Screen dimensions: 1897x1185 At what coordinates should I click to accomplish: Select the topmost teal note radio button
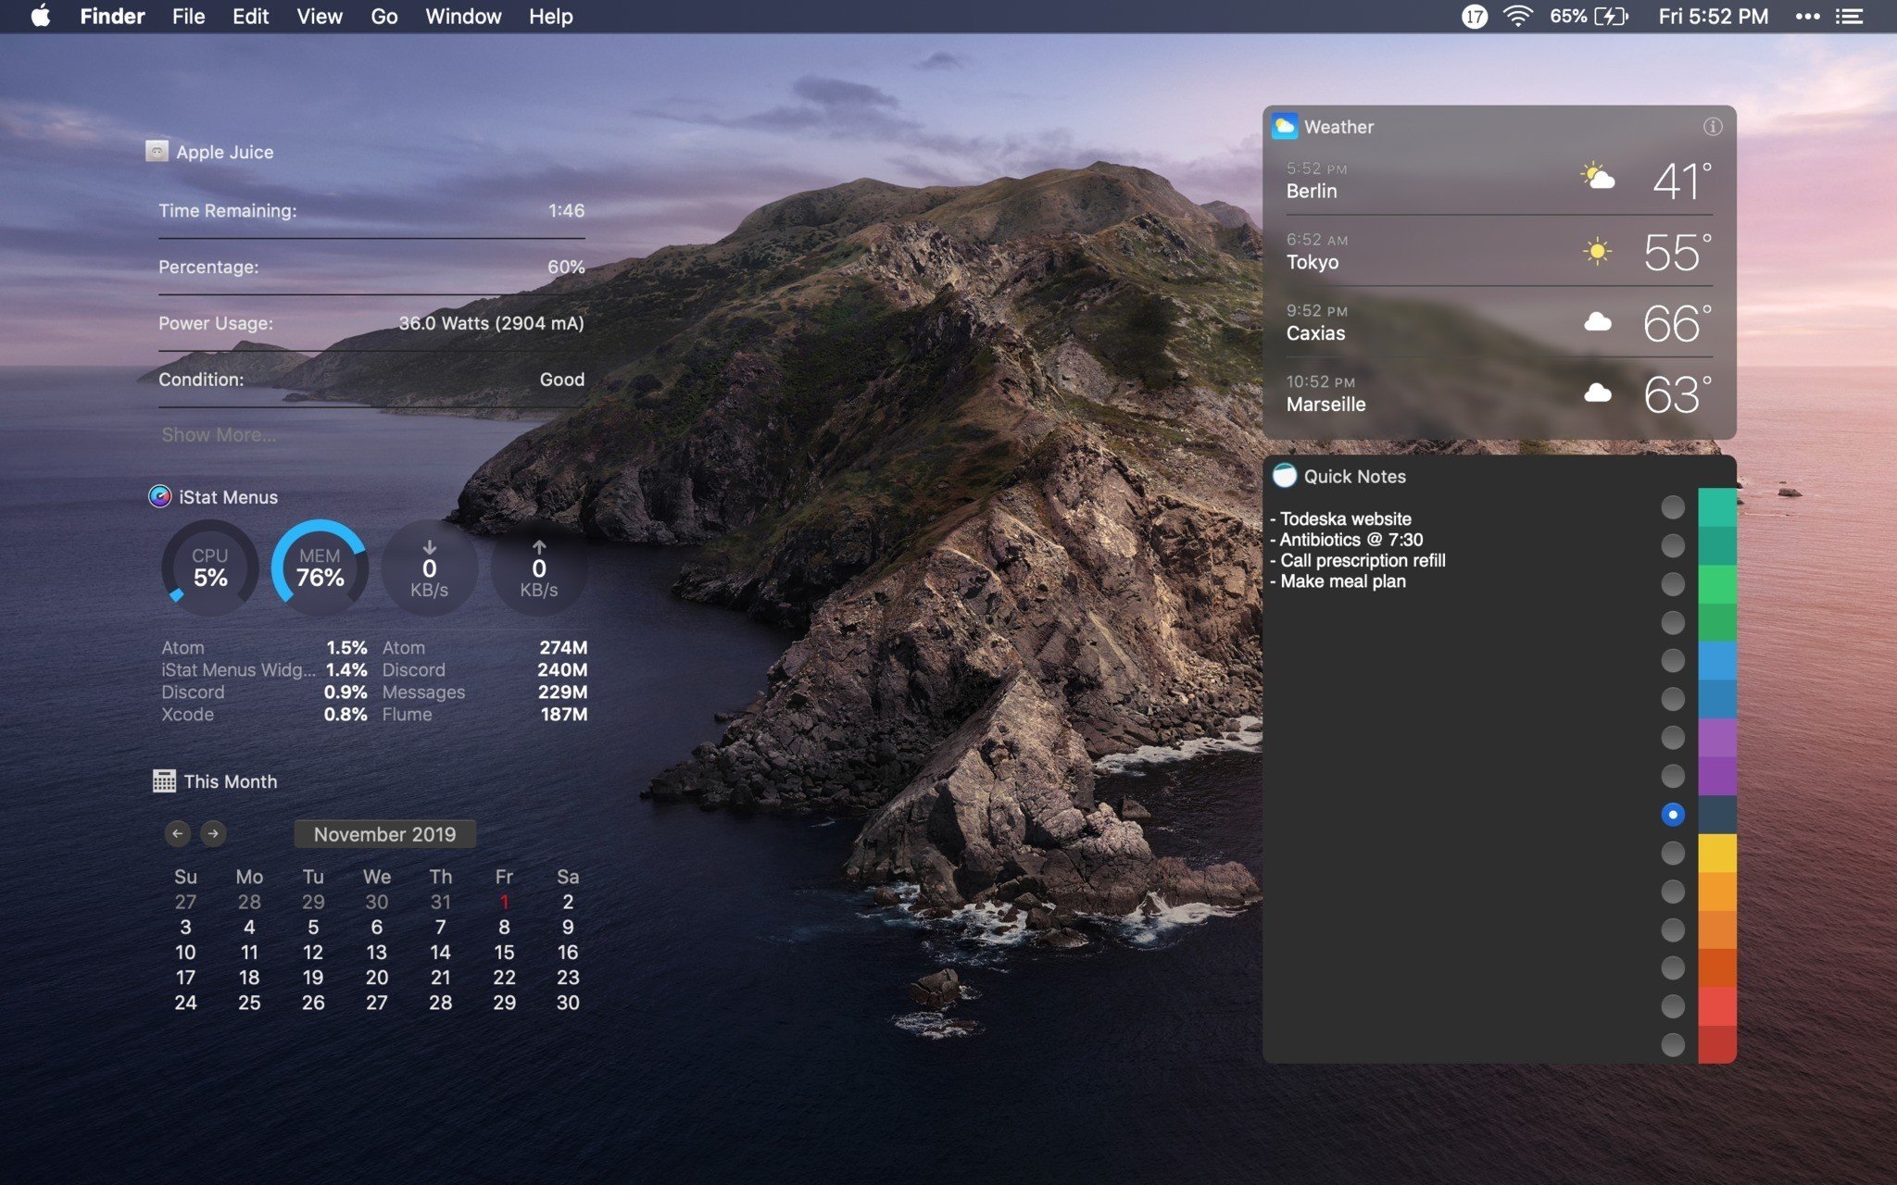click(1672, 506)
